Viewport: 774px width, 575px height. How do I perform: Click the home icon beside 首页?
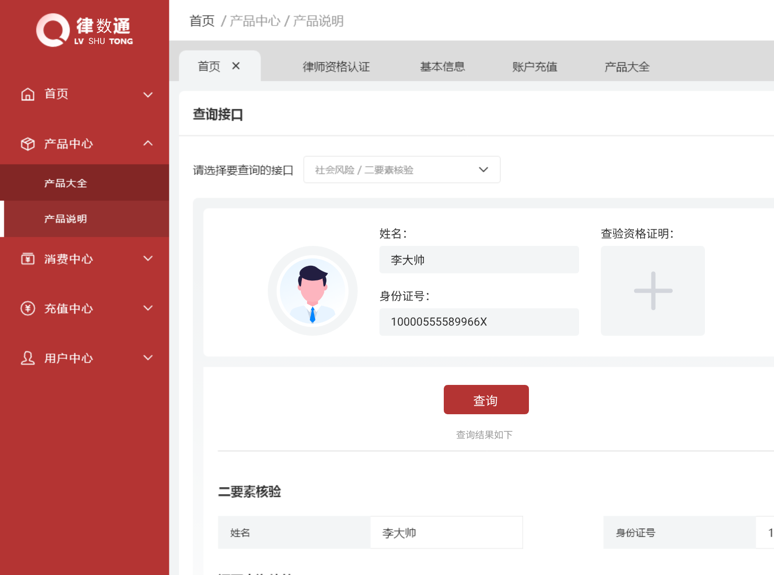pyautogui.click(x=28, y=94)
